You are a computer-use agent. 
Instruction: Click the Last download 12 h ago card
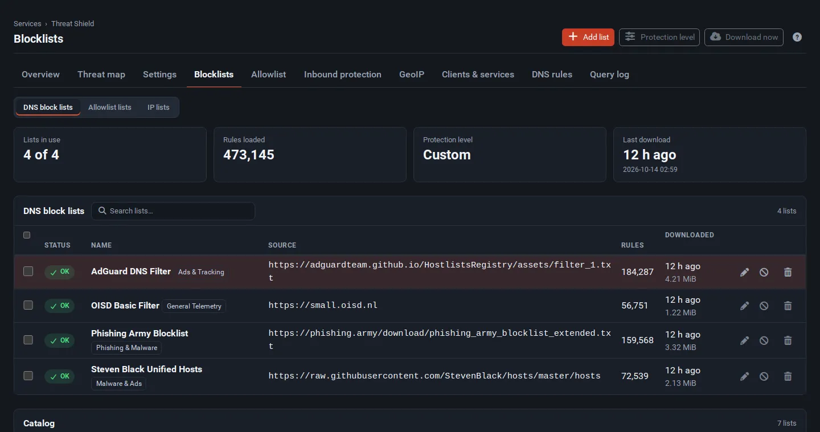coord(710,155)
